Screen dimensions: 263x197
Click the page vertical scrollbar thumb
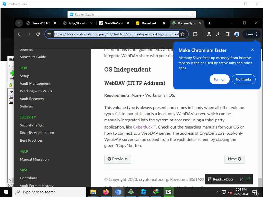pyautogui.click(x=260, y=182)
